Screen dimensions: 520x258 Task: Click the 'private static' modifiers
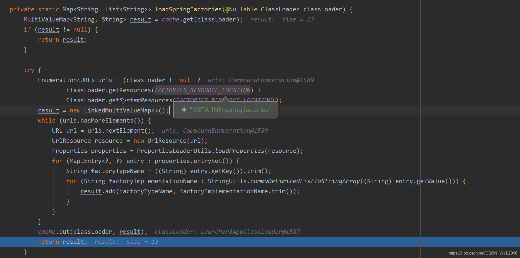tap(34, 9)
